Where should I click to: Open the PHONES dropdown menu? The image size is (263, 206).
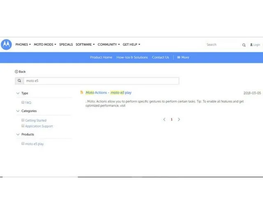(x=23, y=44)
